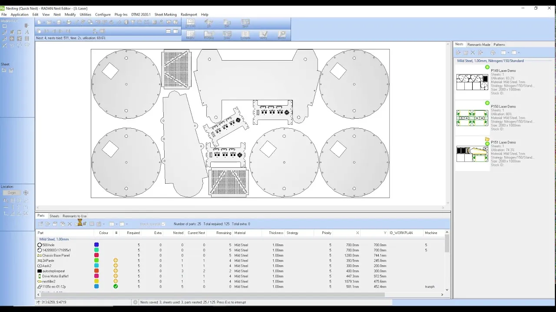Click the Priority column header
This screenshot has height=312, width=556.
[326, 233]
